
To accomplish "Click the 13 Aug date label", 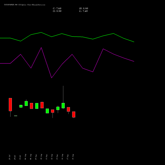I will (x=57, y=157).
